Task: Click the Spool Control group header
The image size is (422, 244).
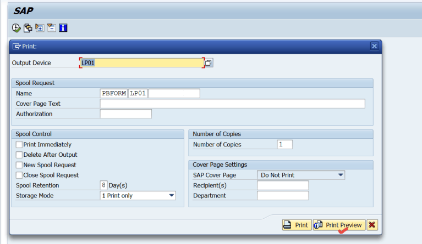Action: coord(98,134)
